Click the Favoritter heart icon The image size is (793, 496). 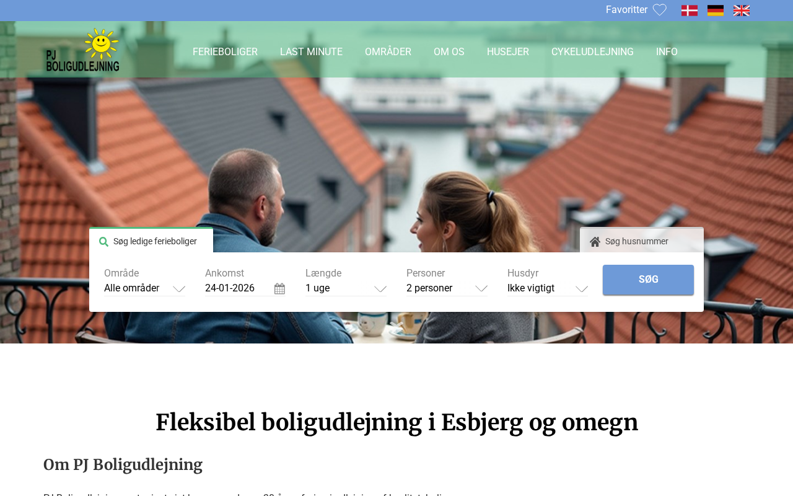pyautogui.click(x=659, y=10)
